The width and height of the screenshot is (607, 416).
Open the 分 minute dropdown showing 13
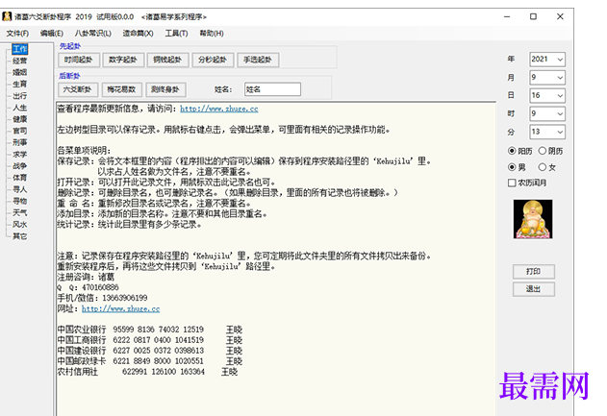tap(547, 132)
